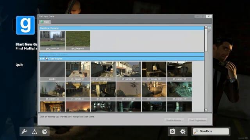Select Find Multiplayer in main menu
Image resolution: width=250 pixels, height=140 pixels.
coord(26,49)
